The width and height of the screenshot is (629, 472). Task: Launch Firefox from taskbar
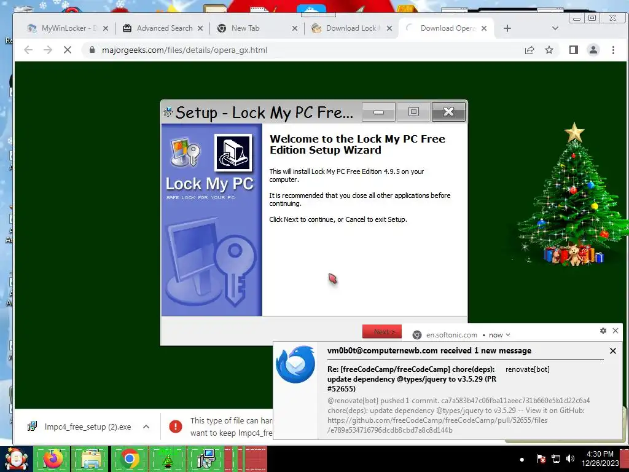point(53,459)
